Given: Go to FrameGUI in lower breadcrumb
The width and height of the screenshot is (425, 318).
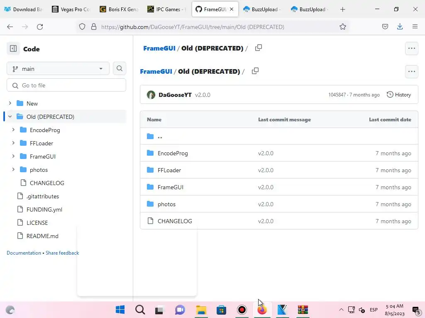Looking at the screenshot, I should [156, 71].
